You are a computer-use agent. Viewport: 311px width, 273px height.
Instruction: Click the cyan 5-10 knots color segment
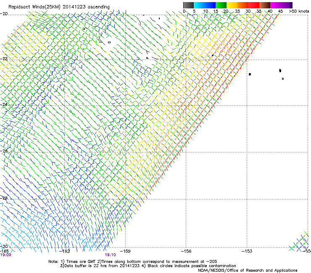point(199,5)
